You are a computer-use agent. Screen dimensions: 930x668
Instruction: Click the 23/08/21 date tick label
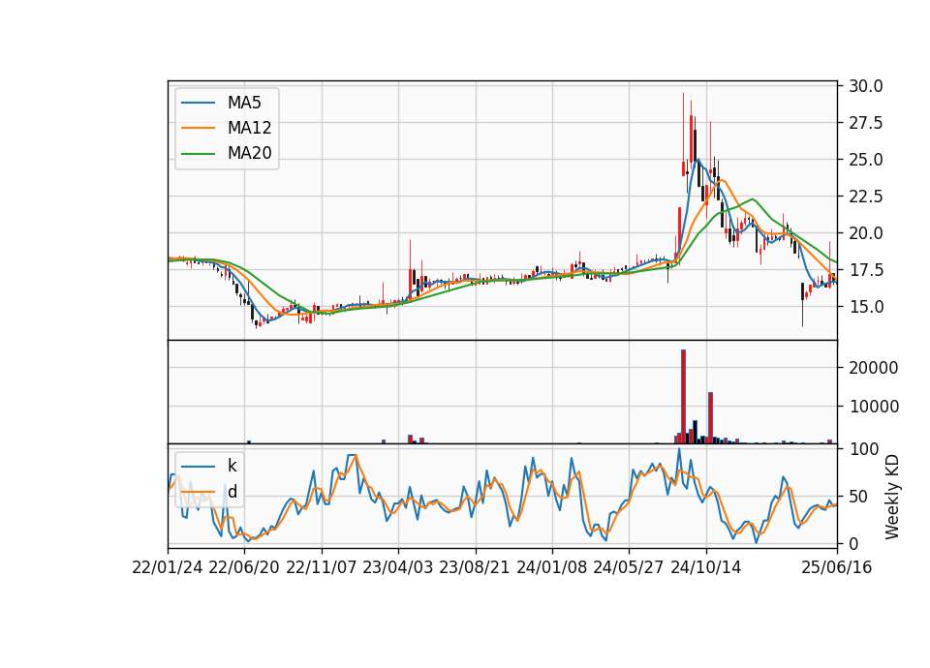tap(475, 568)
